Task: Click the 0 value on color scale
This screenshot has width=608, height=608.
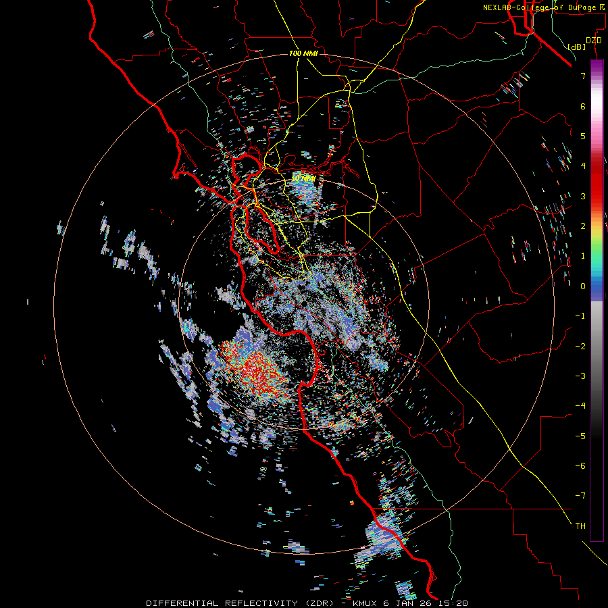Action: tap(583, 286)
